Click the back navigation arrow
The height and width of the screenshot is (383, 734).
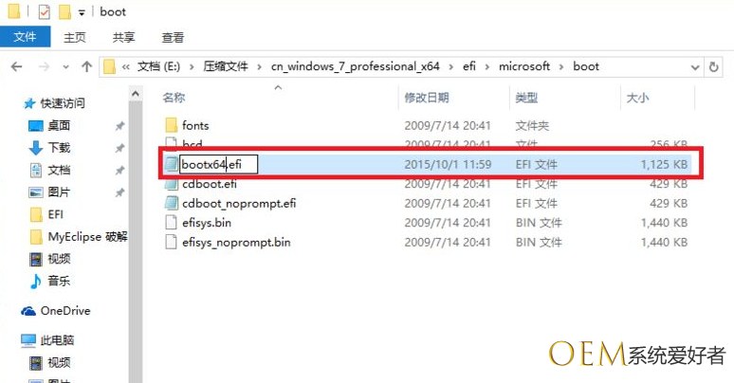16,67
